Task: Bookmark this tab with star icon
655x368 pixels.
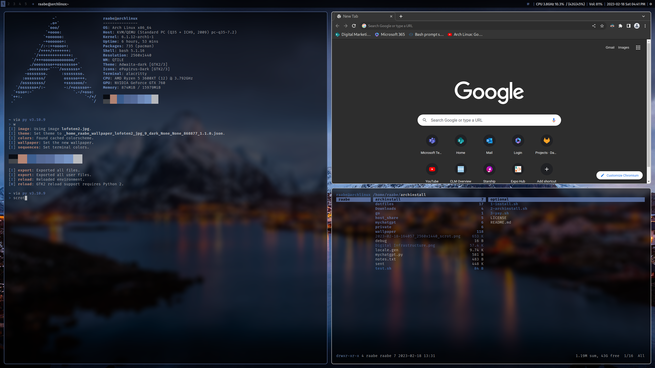Action: click(602, 26)
